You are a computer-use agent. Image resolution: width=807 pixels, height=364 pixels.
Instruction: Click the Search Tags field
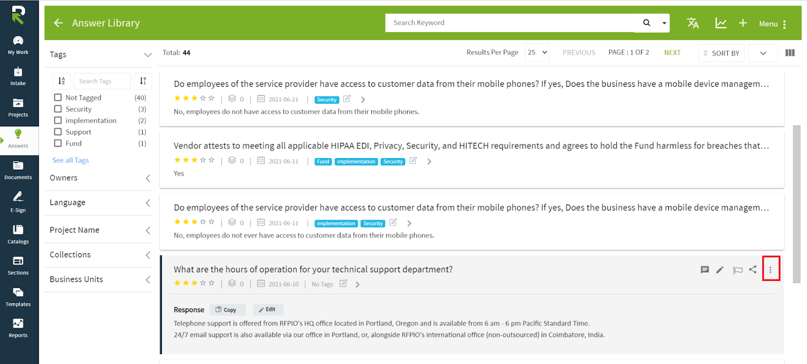(102, 81)
